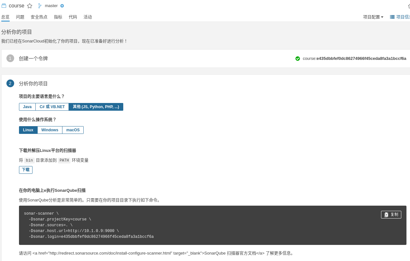Viewport: 410px width, 261px height.
Task: Click the step number 1 circle
Action: pyautogui.click(x=10, y=58)
